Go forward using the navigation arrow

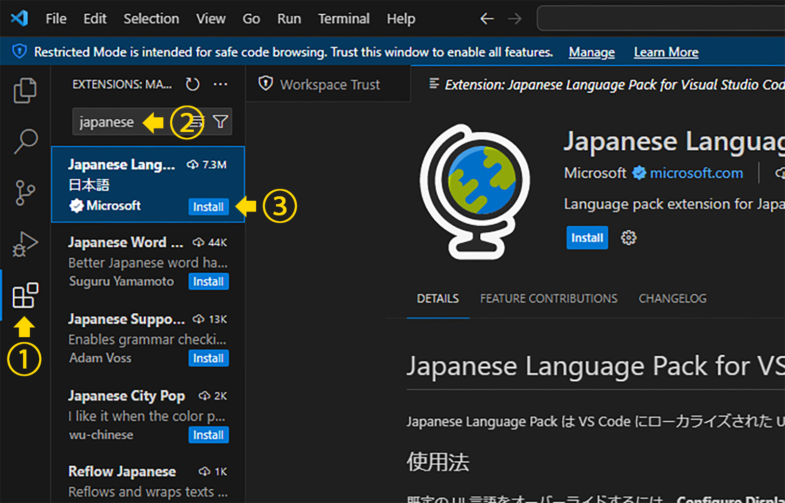[515, 19]
